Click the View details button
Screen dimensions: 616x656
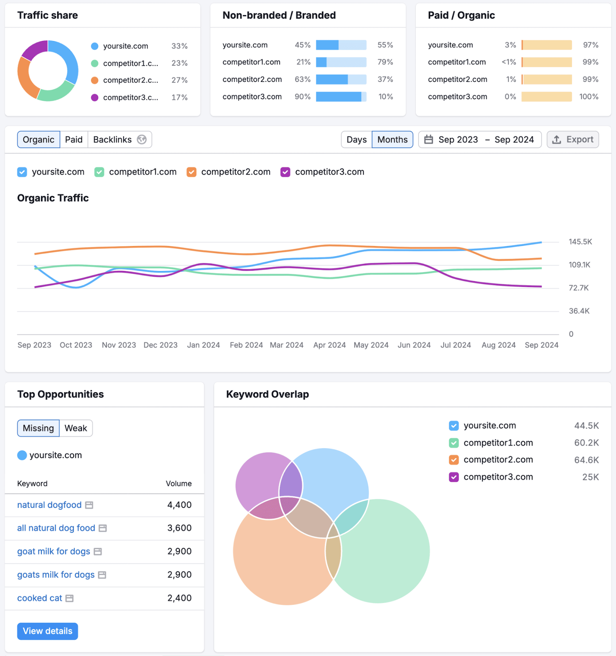(48, 631)
